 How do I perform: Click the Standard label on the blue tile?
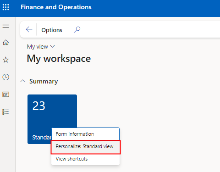pos(42,138)
